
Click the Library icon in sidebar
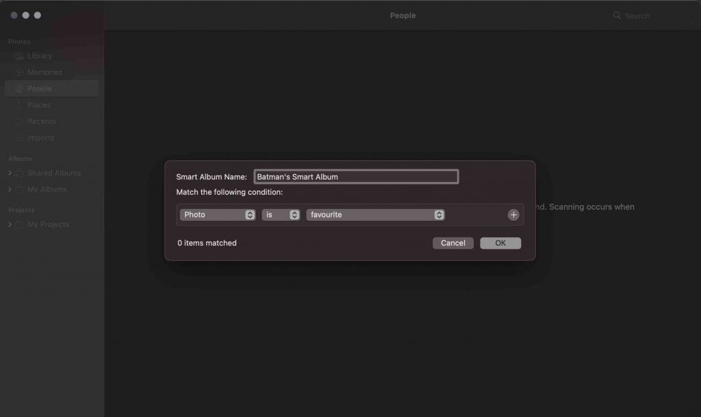19,56
